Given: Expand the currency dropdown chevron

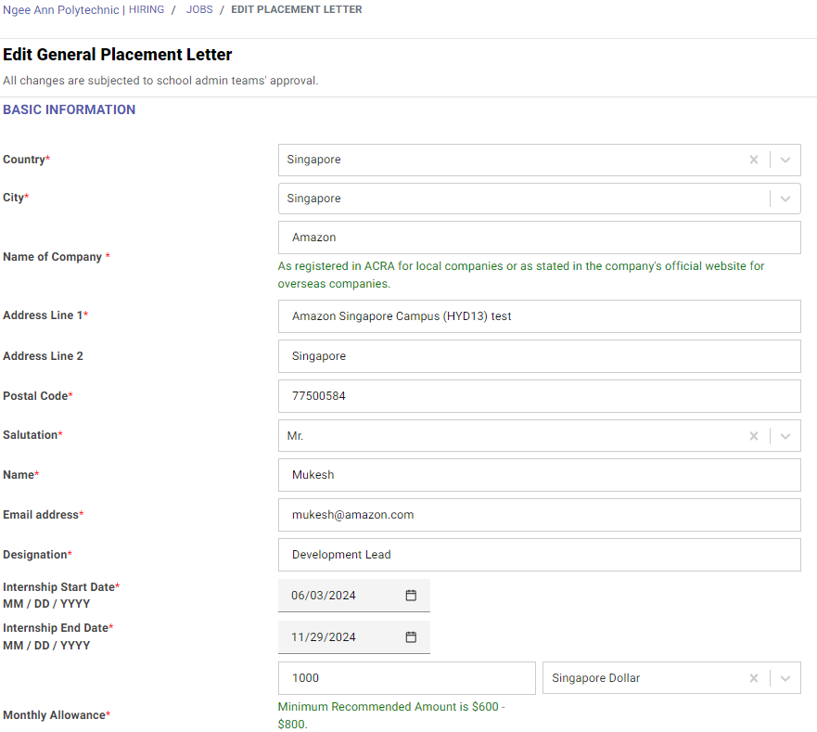Looking at the screenshot, I should pyautogui.click(x=785, y=678).
